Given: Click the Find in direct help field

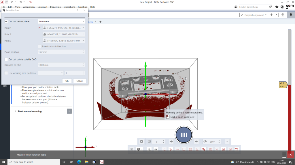Looking at the screenshot, I should 254,7.
